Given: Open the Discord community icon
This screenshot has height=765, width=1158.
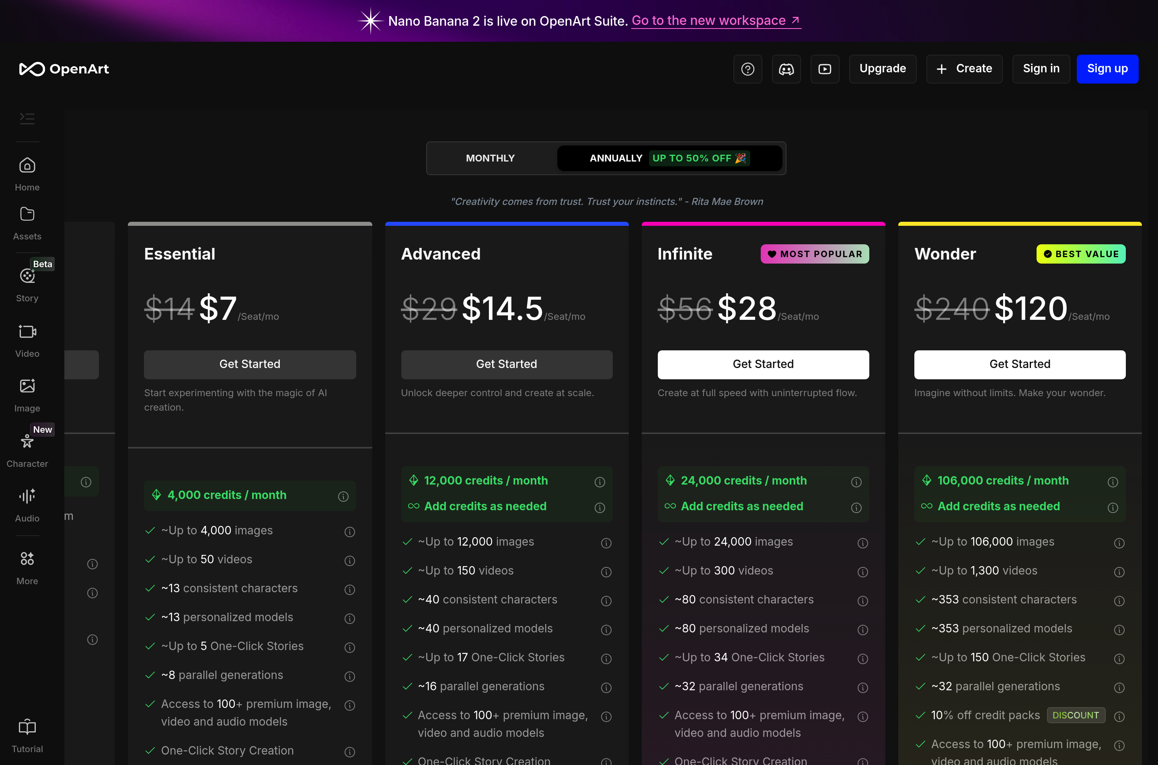Looking at the screenshot, I should coord(786,69).
